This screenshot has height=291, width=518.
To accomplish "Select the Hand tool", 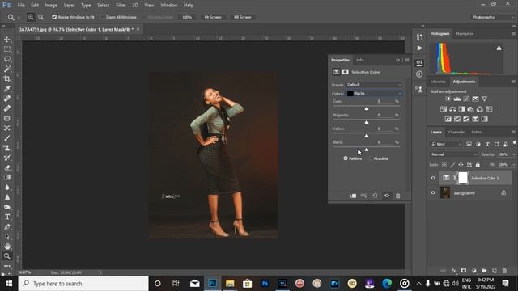I will (x=7, y=247).
